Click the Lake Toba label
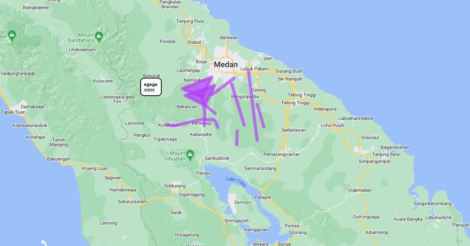This screenshot has height=246, width=470. [x=236, y=182]
